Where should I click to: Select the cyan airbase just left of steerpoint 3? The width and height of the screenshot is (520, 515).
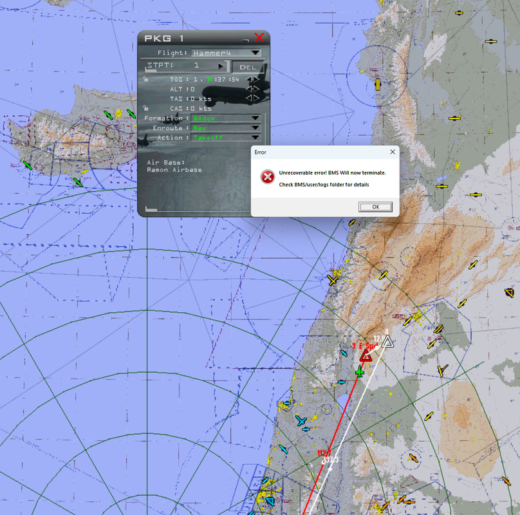[x=344, y=353]
